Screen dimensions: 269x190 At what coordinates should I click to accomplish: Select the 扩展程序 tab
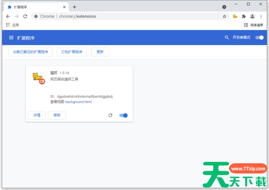pos(35,7)
